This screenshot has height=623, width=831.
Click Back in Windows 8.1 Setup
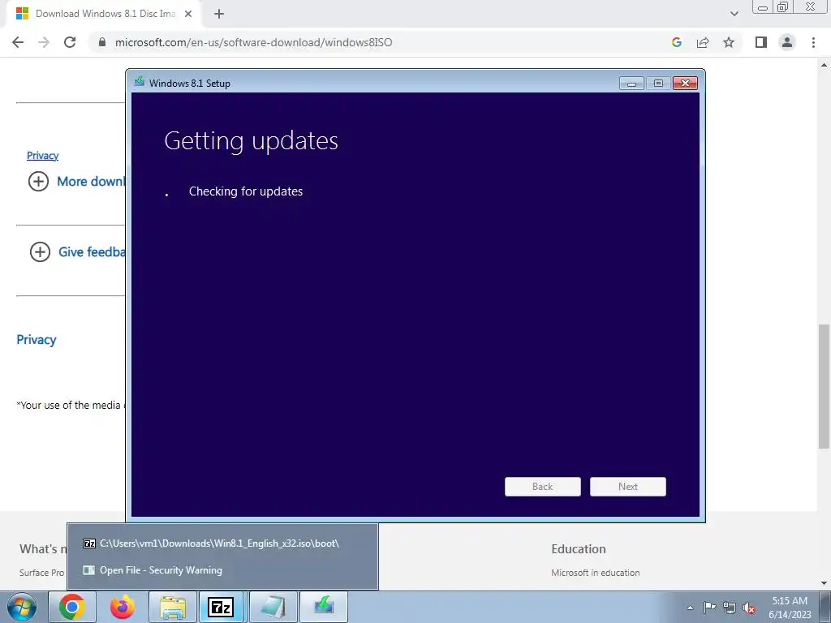(x=543, y=487)
